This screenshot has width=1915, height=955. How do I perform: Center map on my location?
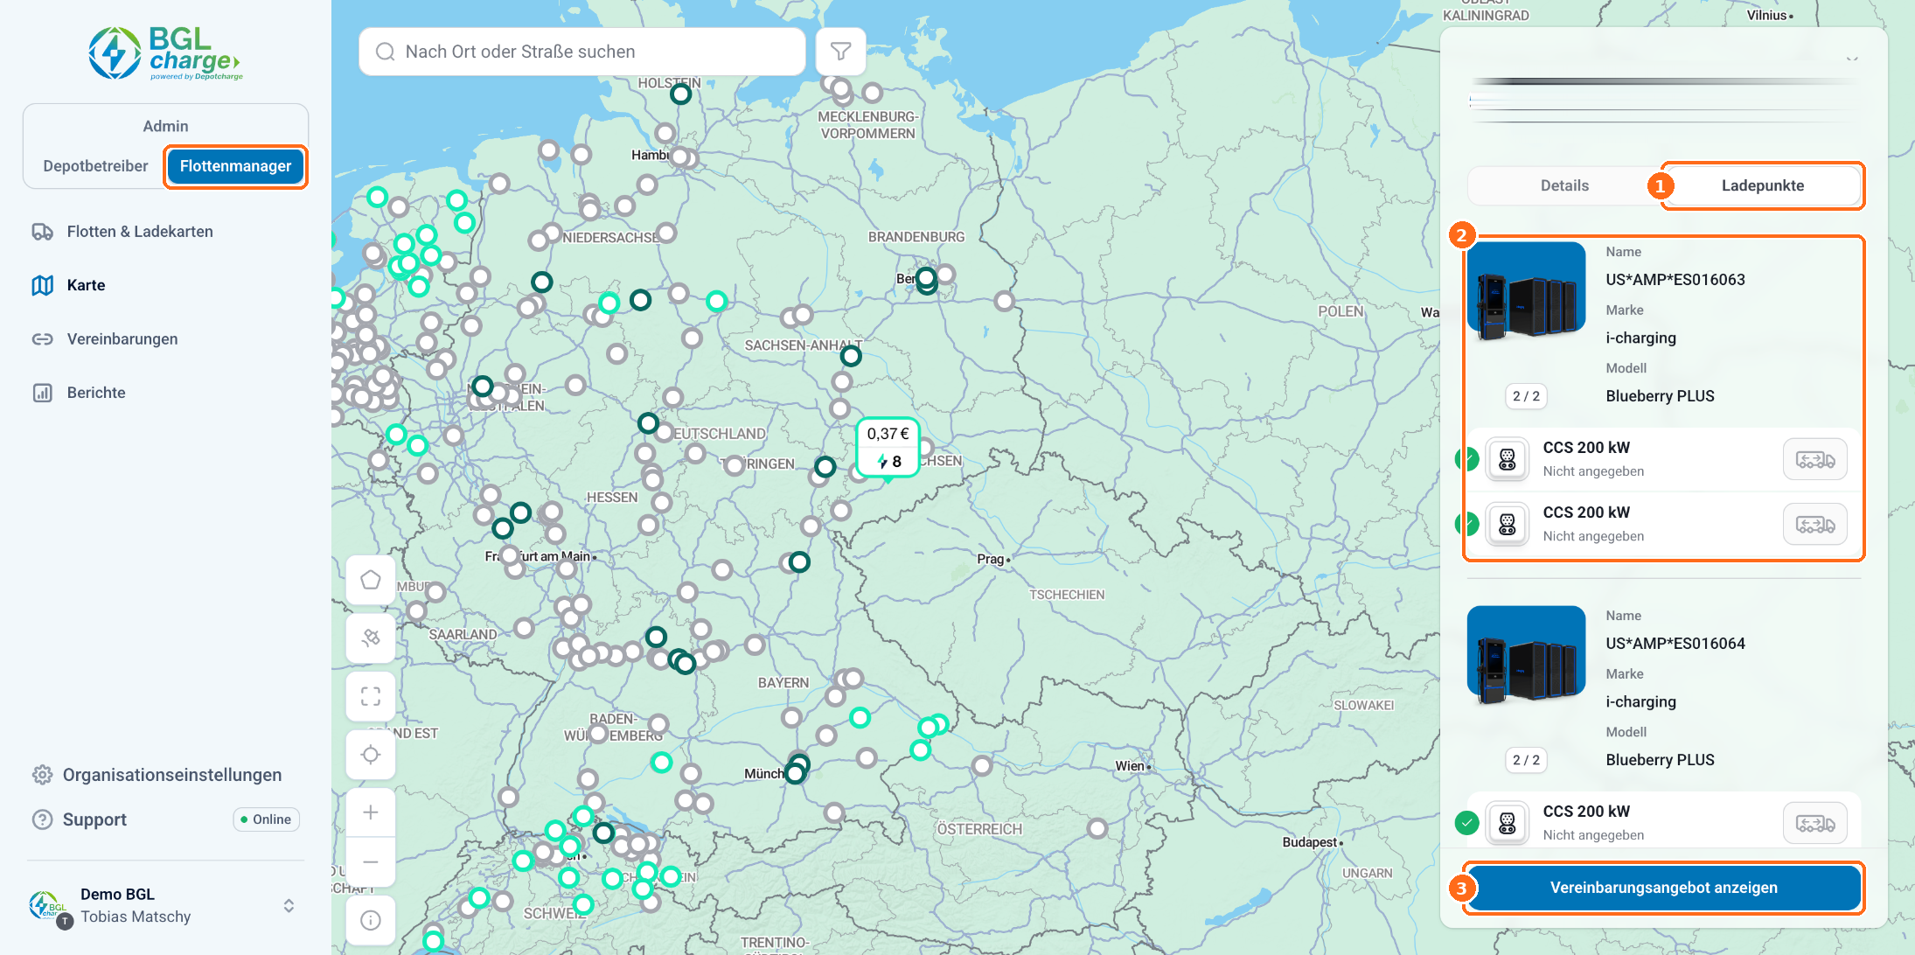[371, 754]
